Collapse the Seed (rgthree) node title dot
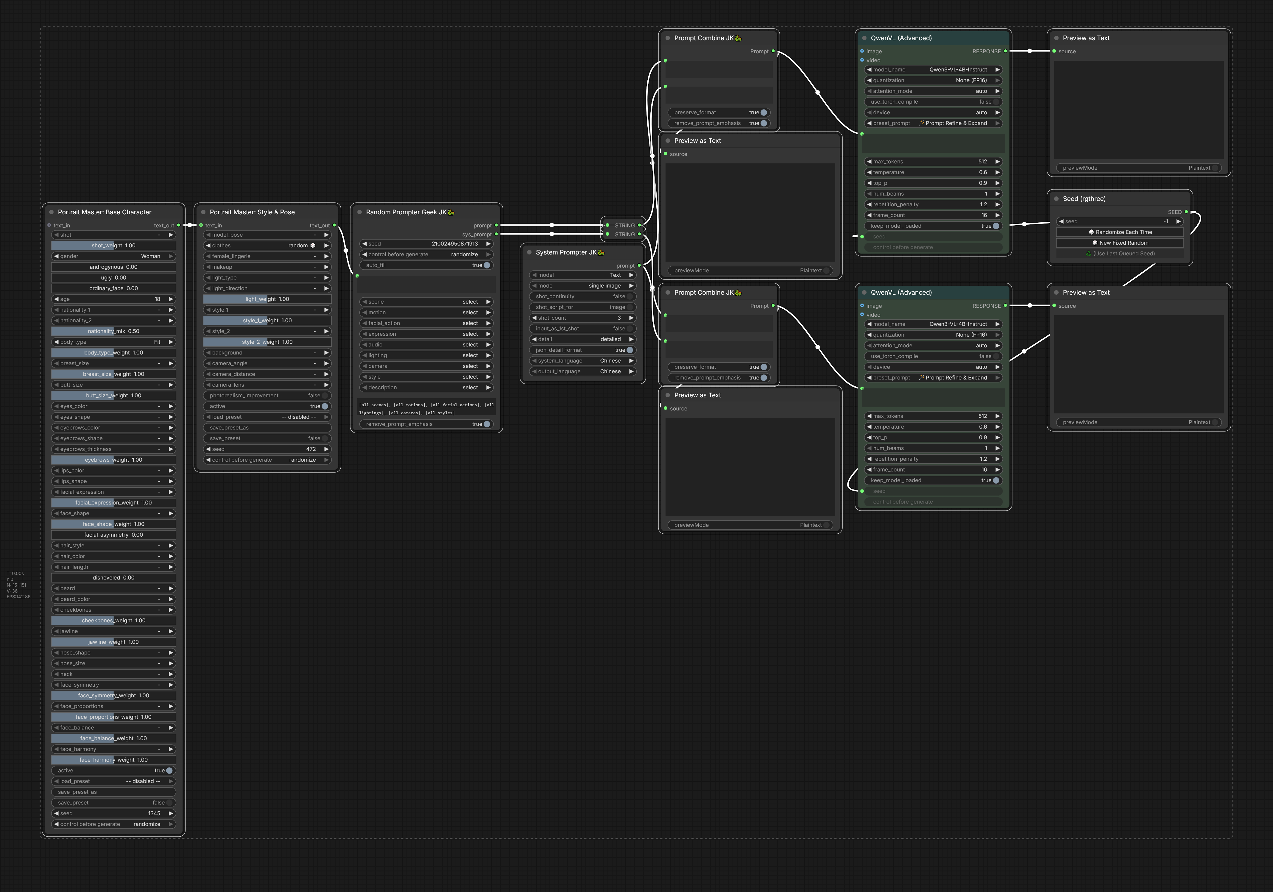 1056,199
